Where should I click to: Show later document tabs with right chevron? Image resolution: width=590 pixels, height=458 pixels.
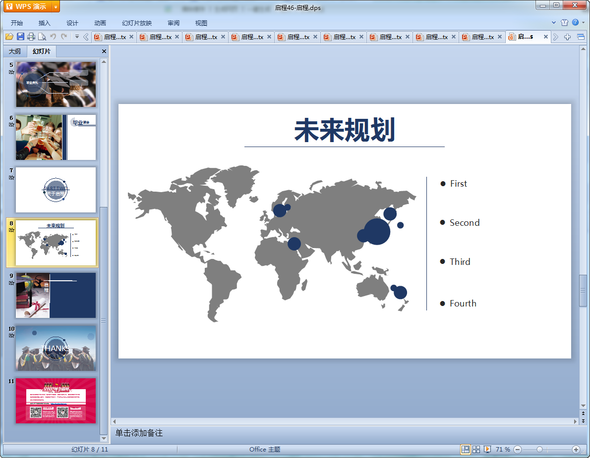pyautogui.click(x=555, y=37)
